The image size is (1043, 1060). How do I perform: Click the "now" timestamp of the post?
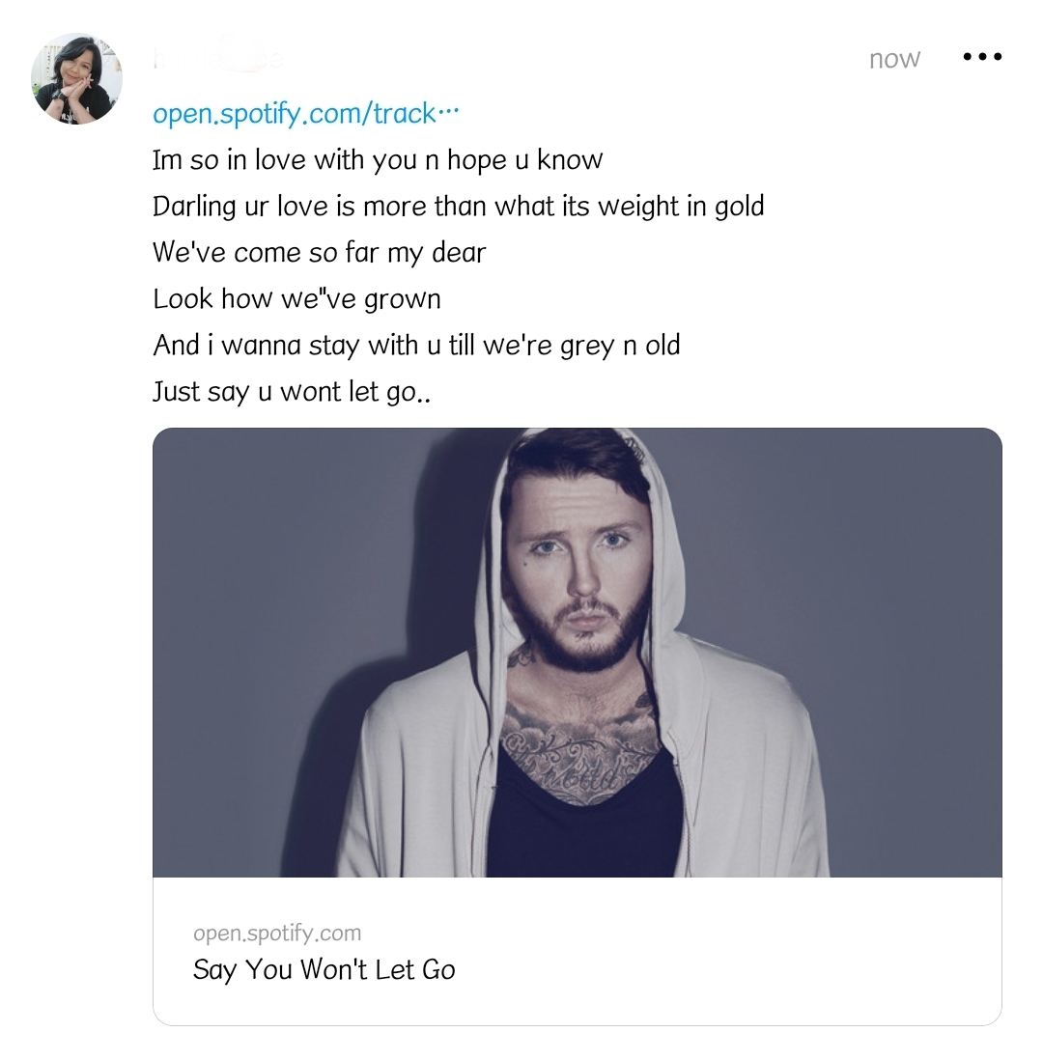pyautogui.click(x=894, y=59)
